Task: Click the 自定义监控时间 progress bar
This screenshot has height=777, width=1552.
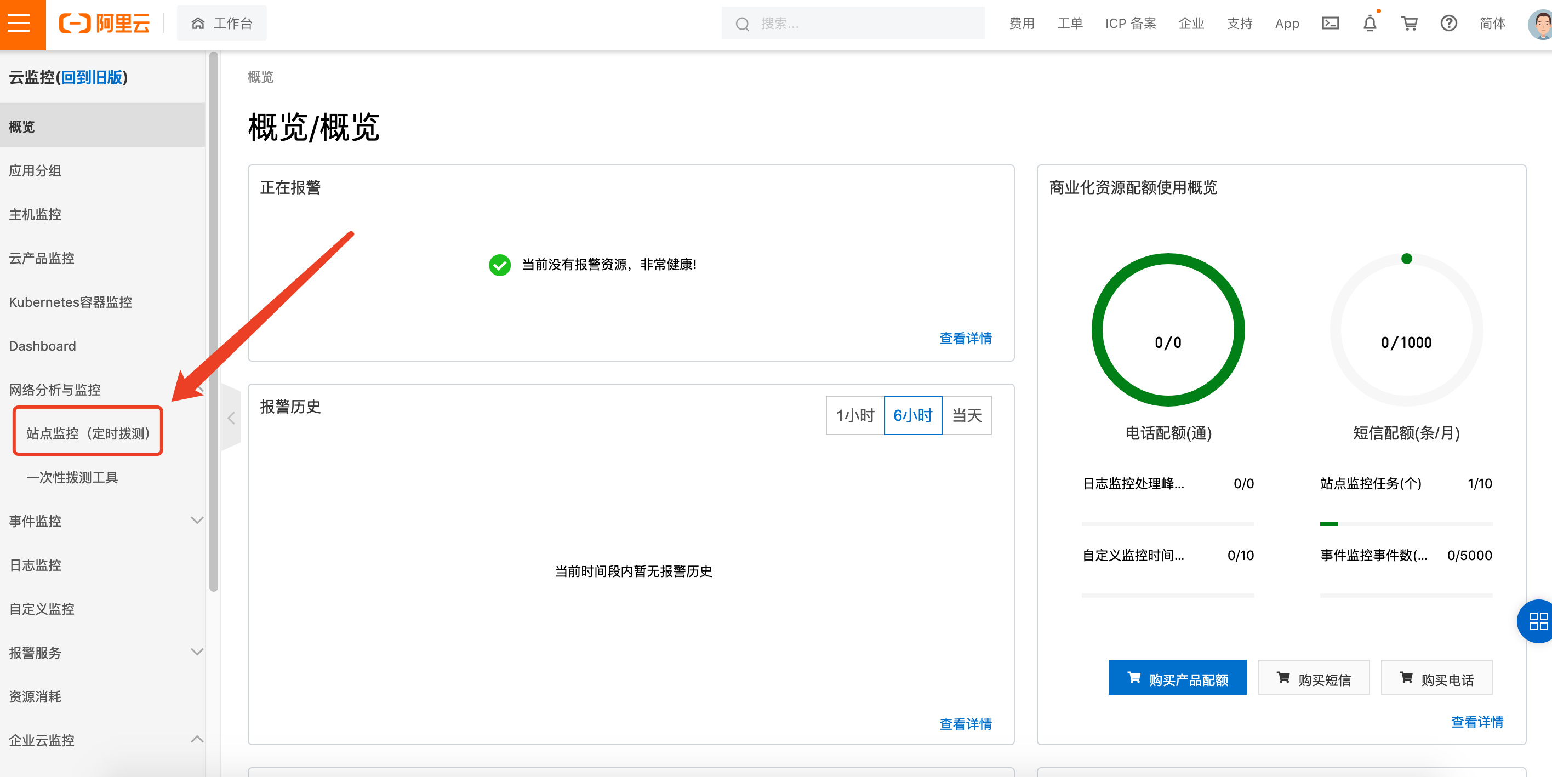Action: [x=1168, y=595]
